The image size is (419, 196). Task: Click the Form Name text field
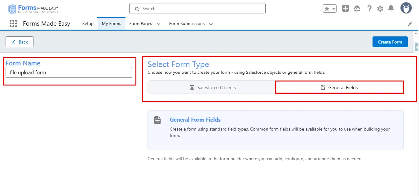pyautogui.click(x=69, y=73)
